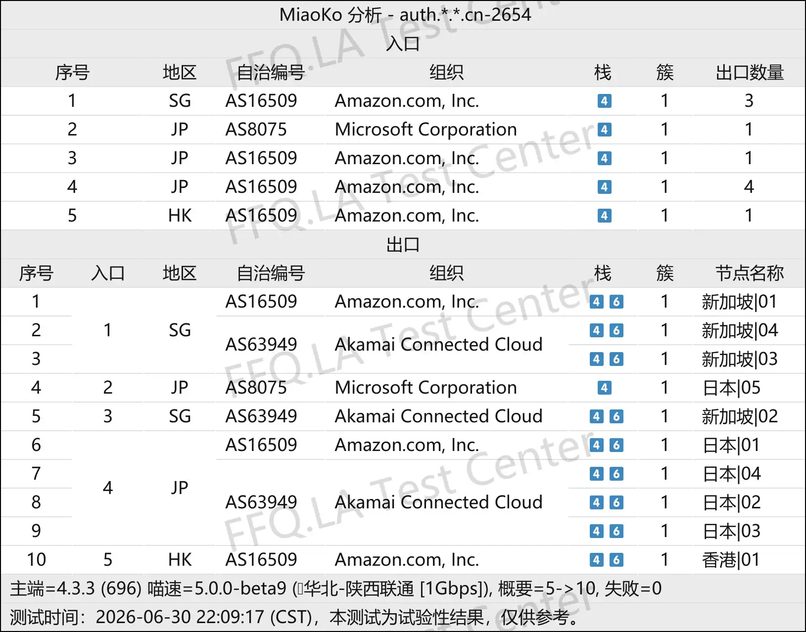Select the IPv6 badge in the 新加坡|02 row
Image resolution: width=806 pixels, height=632 pixels.
pos(616,416)
